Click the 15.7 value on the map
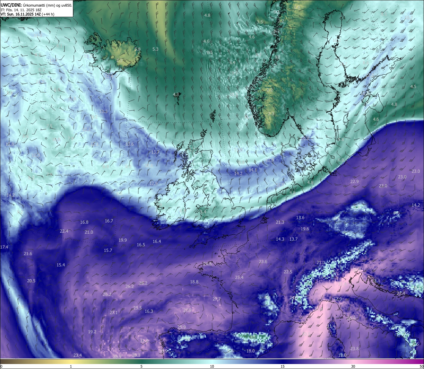This screenshot has width=424, height=369. tap(108, 251)
